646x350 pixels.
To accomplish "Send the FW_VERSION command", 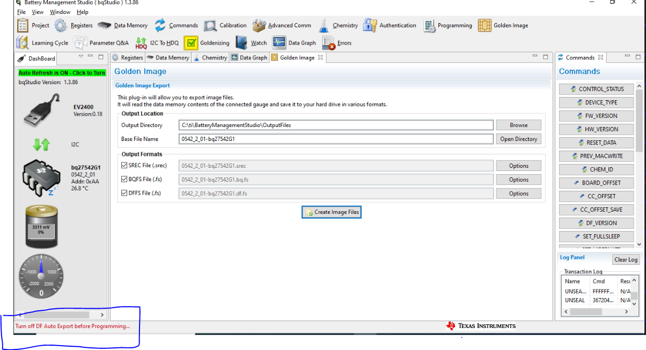I will pyautogui.click(x=596, y=116).
